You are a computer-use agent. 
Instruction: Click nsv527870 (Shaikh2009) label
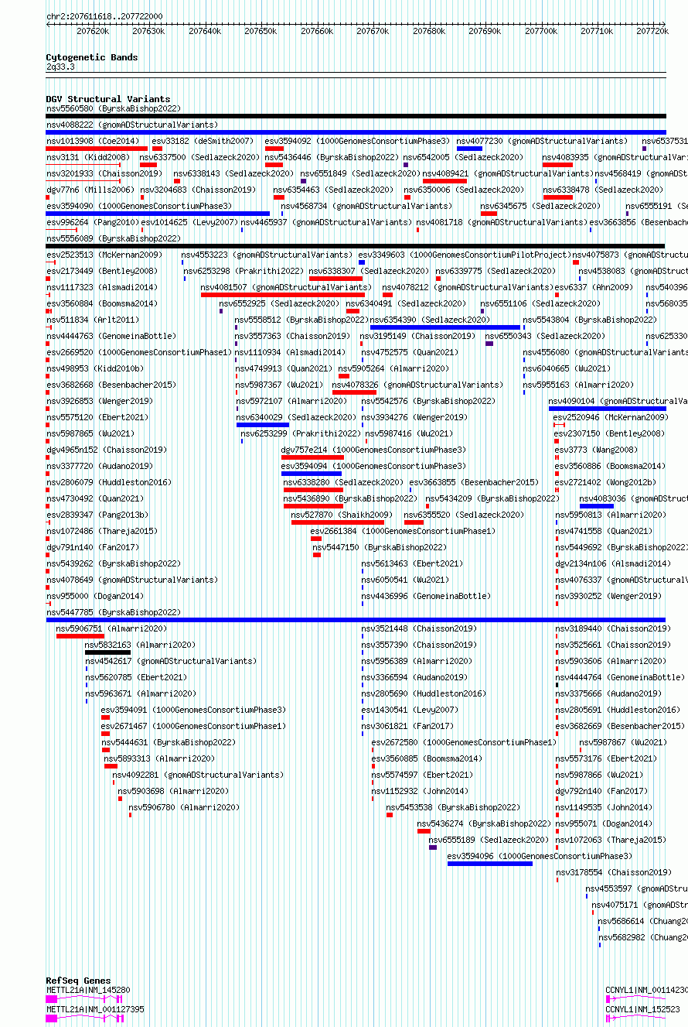[342, 515]
